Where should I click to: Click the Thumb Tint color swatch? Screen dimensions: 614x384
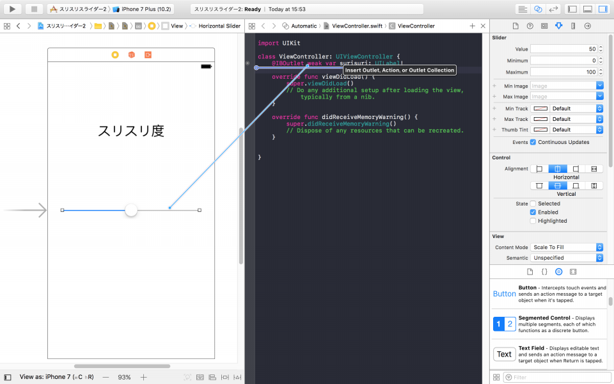[540, 130]
